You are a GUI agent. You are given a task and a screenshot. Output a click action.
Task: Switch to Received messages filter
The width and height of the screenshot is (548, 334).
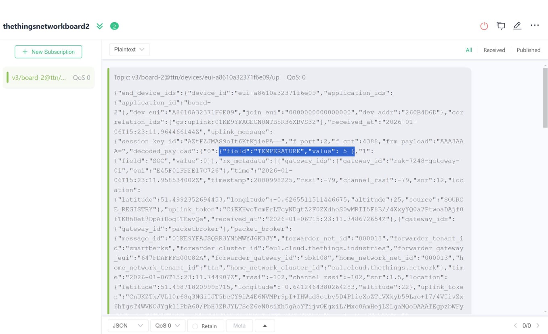click(x=494, y=50)
